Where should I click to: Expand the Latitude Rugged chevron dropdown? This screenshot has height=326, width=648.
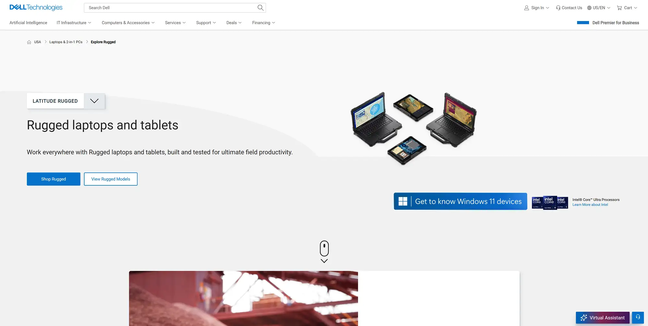pyautogui.click(x=94, y=101)
